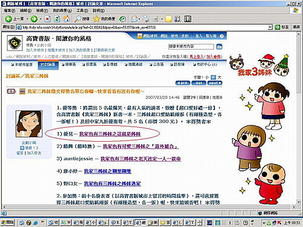This screenshot has height=227, width=303.
Task: Open the Back button history dropdown arrow
Action: click(x=27, y=19)
